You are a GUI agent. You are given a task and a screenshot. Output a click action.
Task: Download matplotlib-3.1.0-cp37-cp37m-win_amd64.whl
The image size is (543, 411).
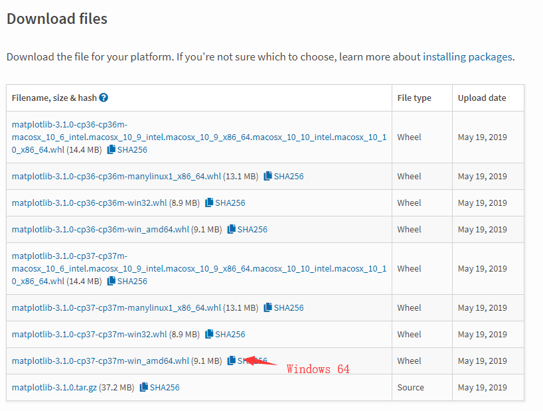coord(100,361)
